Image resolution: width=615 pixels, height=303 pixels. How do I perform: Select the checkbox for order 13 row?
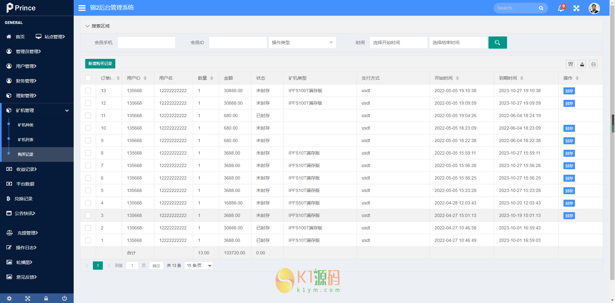coord(88,91)
